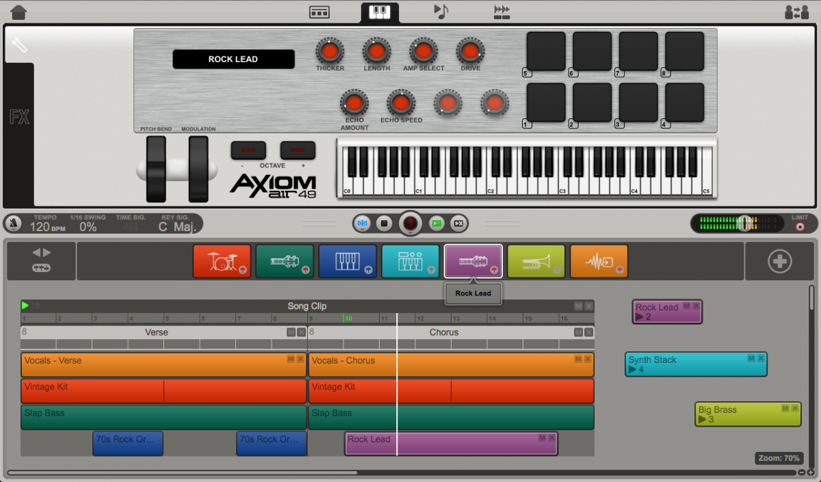Zoom in with the plus icon

coord(811,472)
